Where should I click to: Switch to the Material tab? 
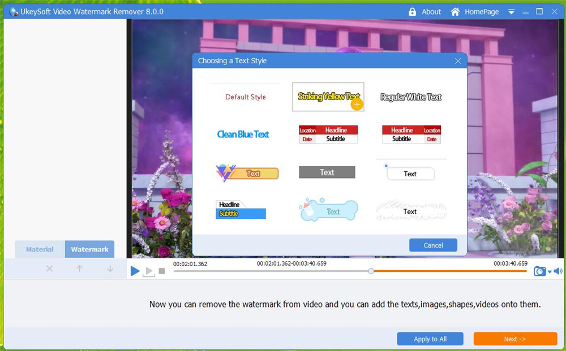pos(39,249)
